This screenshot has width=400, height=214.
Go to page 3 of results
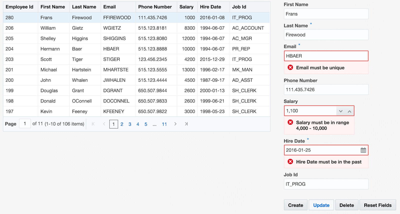(x=130, y=124)
